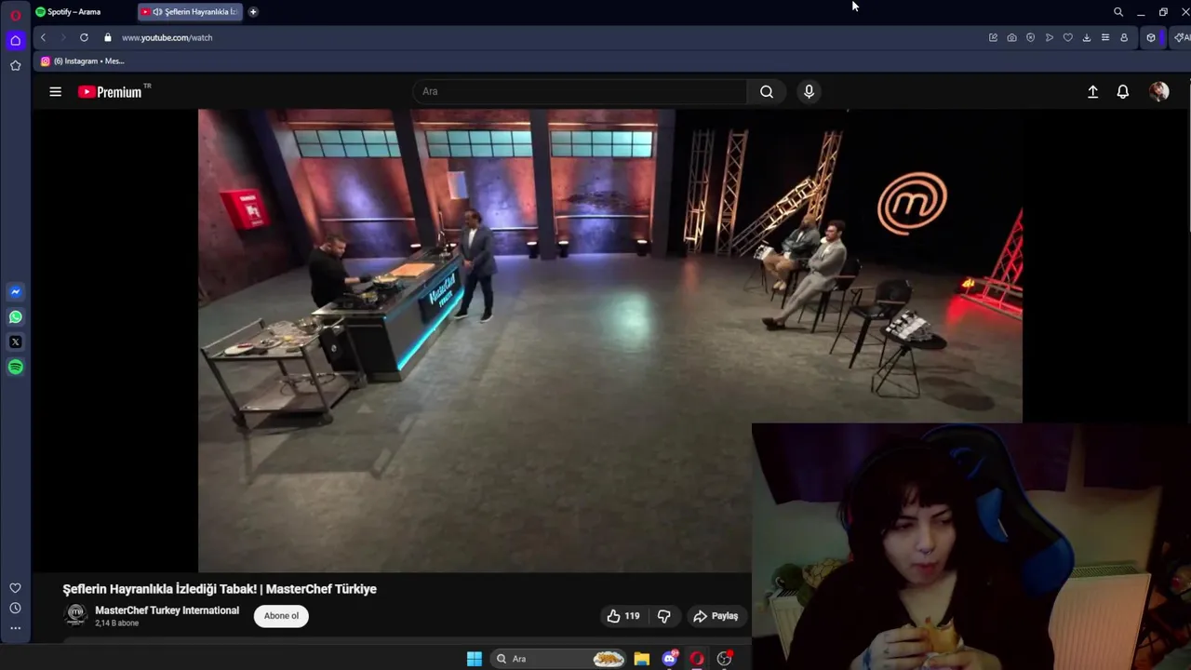Go to Opera start page home icon
1191x670 pixels.
[15, 41]
